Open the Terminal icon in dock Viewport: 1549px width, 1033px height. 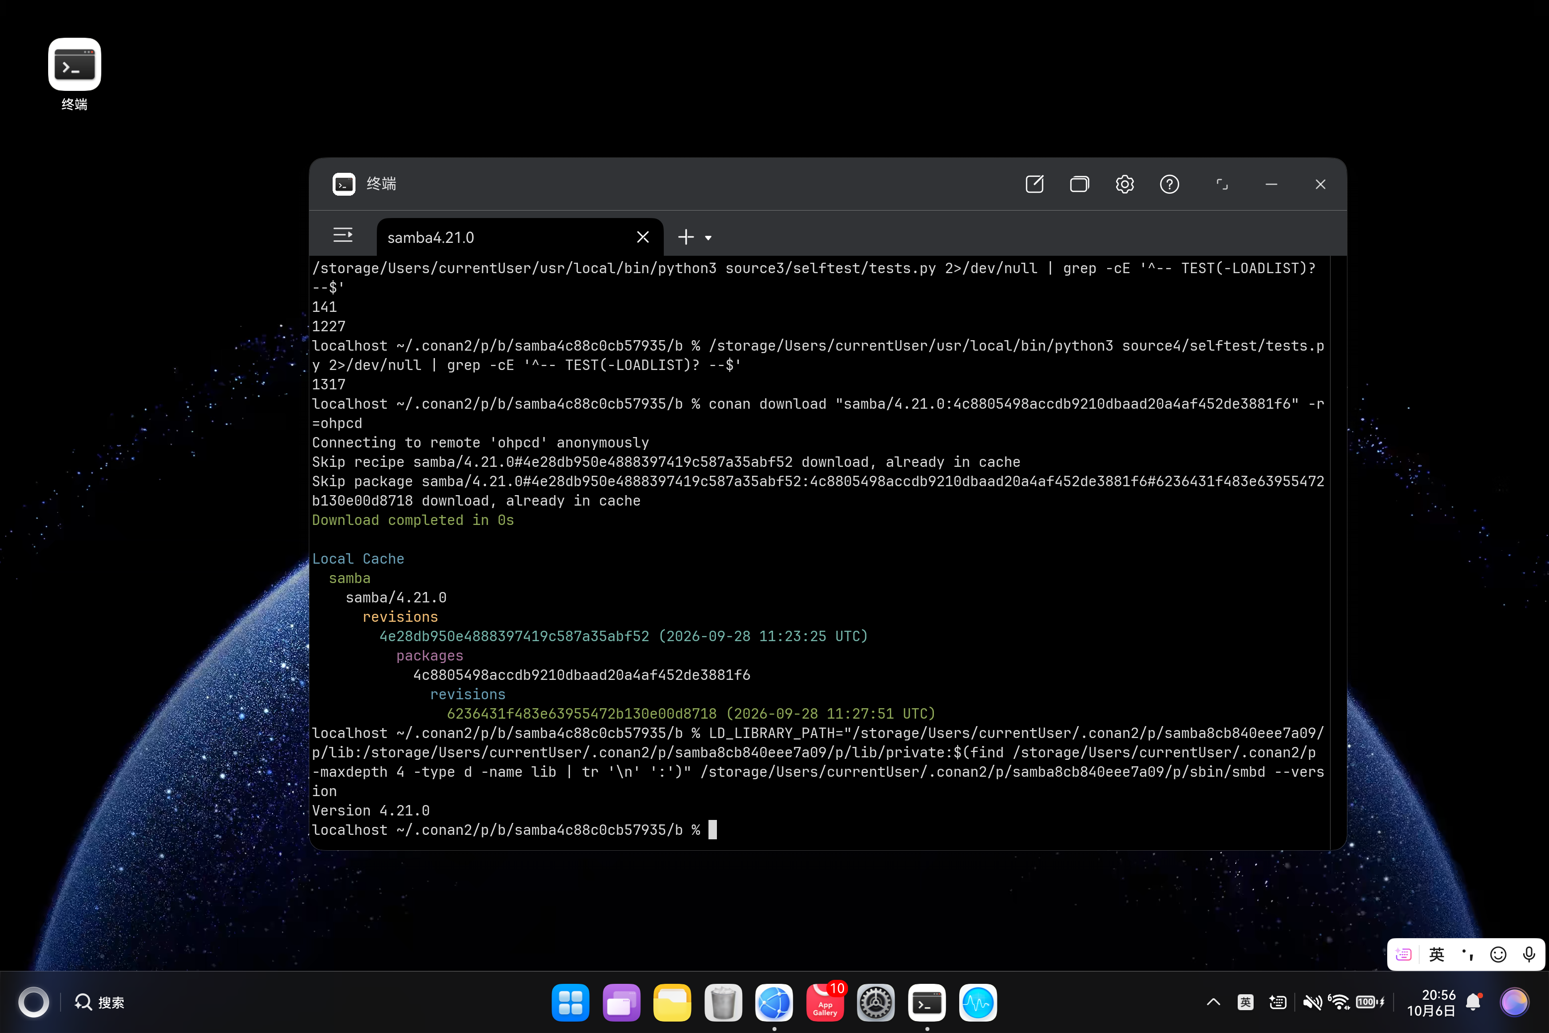[x=926, y=1003]
